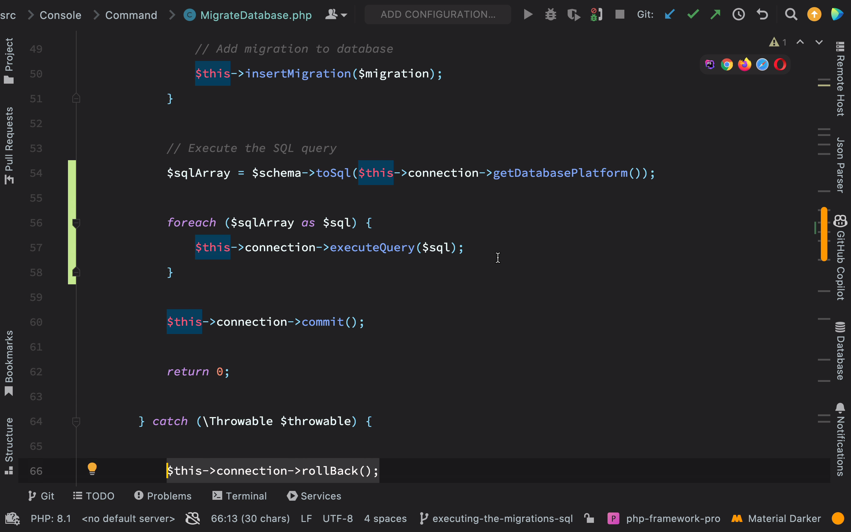Image resolution: width=851 pixels, height=532 pixels.
Task: Click the Material Darker theme switcher
Action: coord(776,518)
